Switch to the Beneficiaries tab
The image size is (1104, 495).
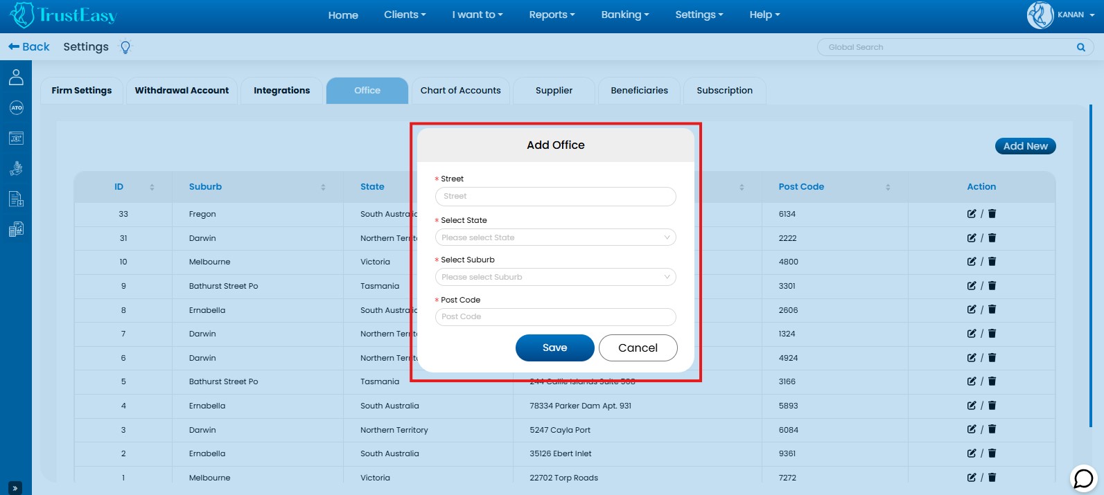click(x=639, y=91)
